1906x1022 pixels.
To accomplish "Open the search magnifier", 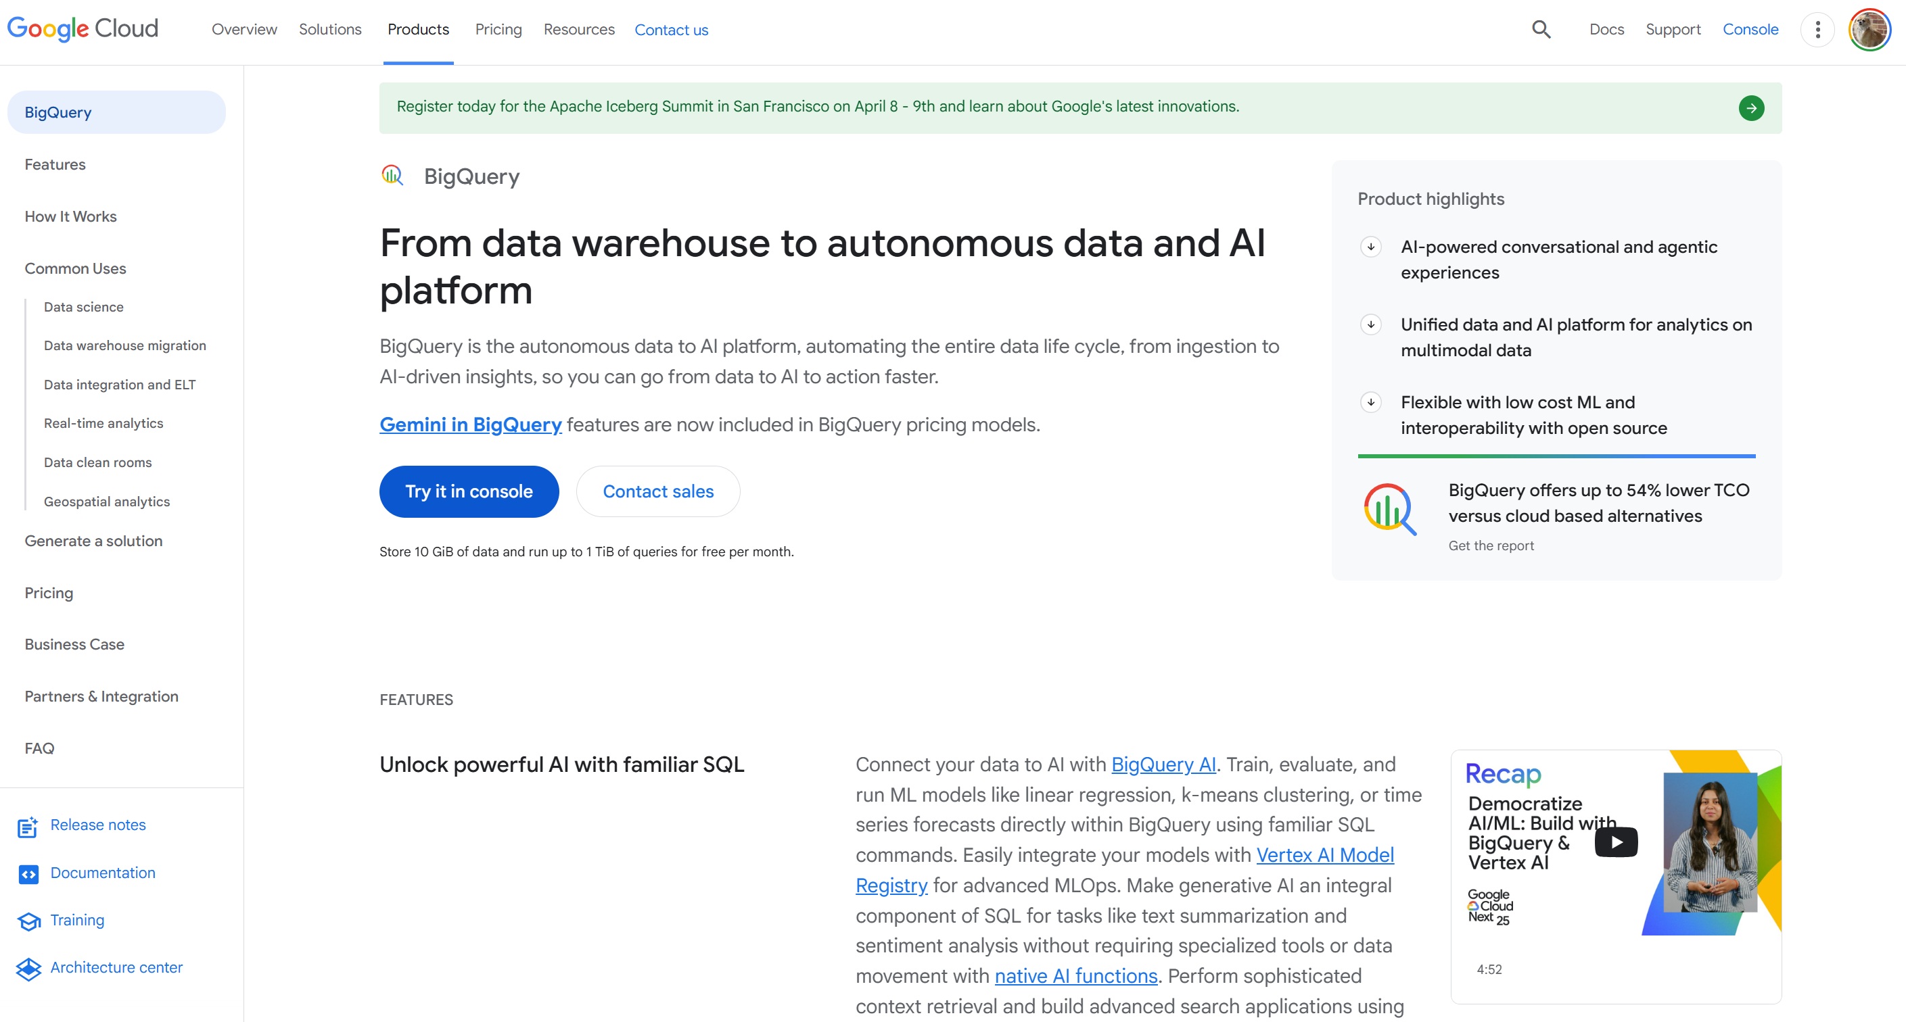I will click(1541, 29).
